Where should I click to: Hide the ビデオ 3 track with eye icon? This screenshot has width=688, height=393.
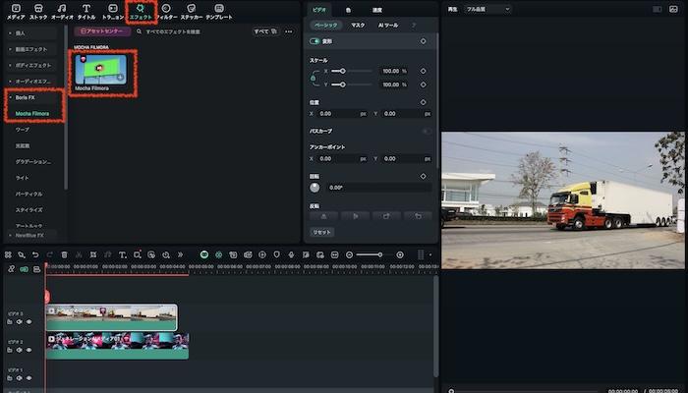(x=29, y=321)
